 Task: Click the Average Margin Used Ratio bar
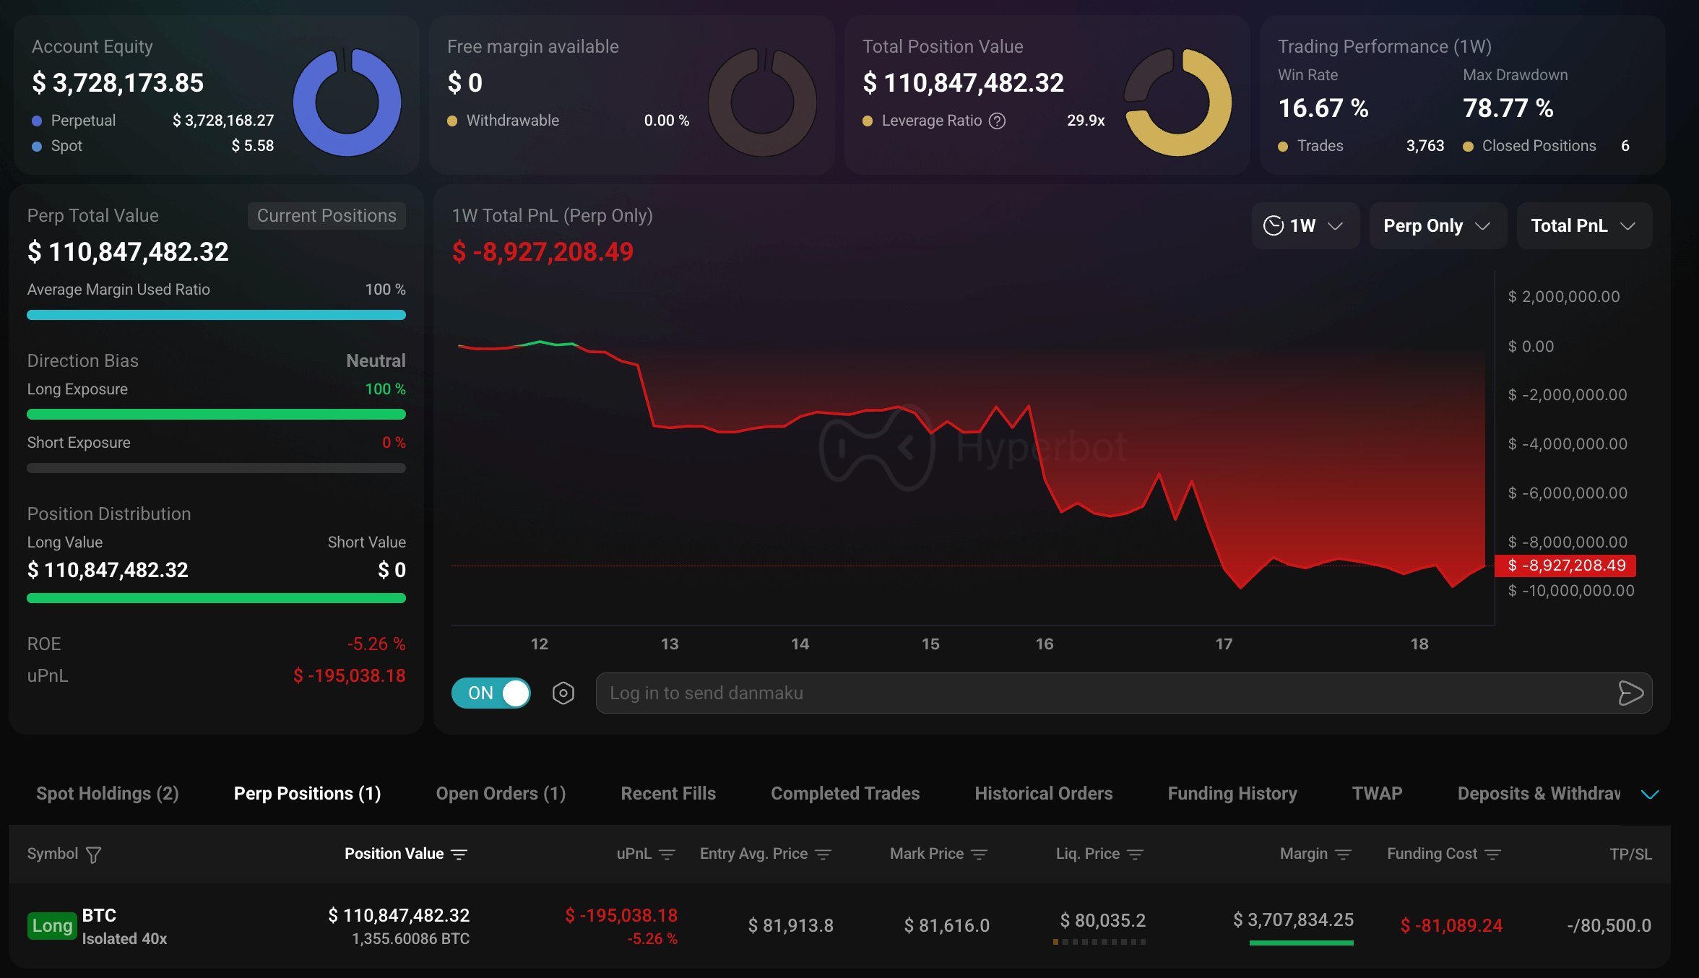pyautogui.click(x=216, y=315)
